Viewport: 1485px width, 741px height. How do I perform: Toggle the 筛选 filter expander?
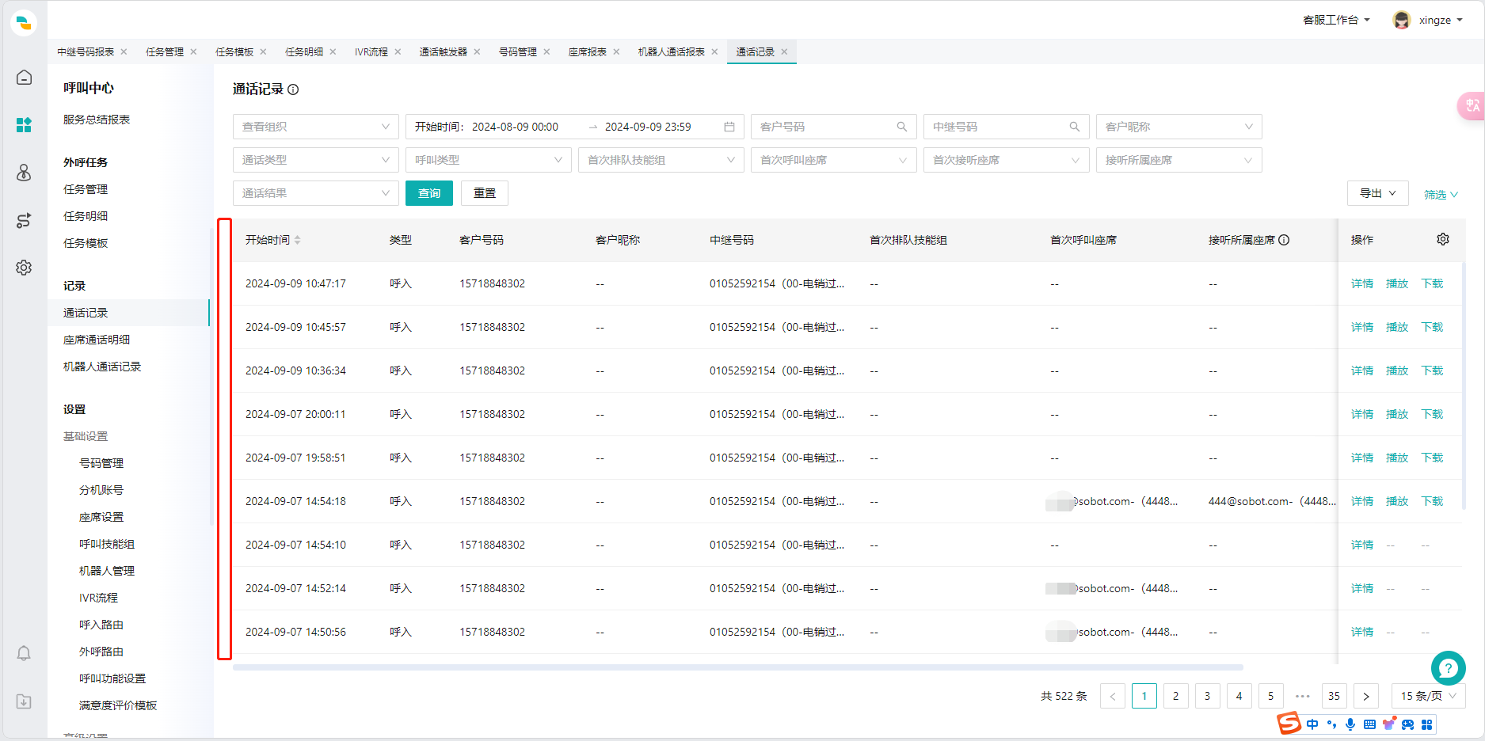coord(1441,194)
